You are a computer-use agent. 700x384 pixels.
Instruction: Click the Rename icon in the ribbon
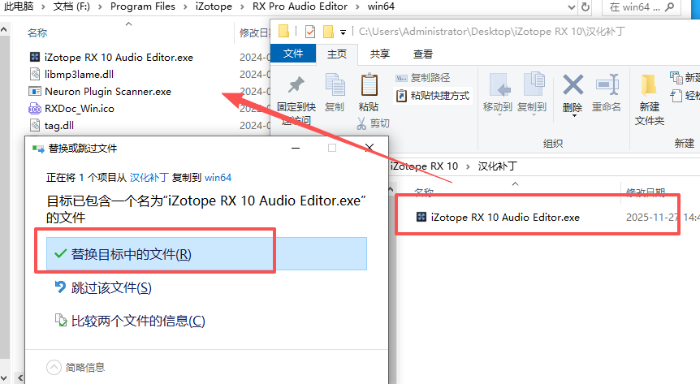[607, 84]
